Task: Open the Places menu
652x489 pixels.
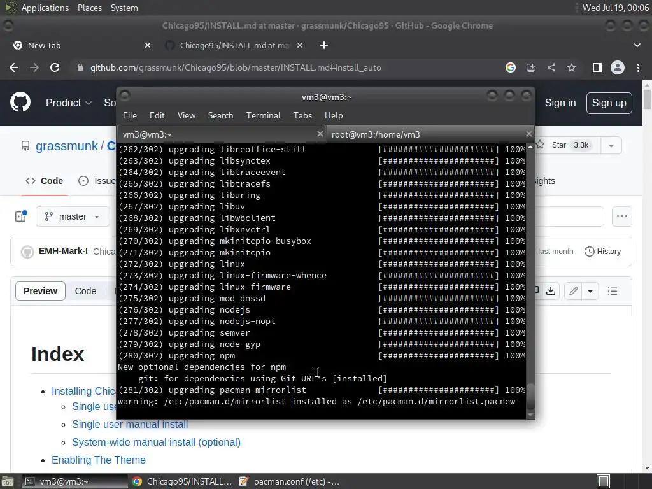Action: tap(89, 8)
